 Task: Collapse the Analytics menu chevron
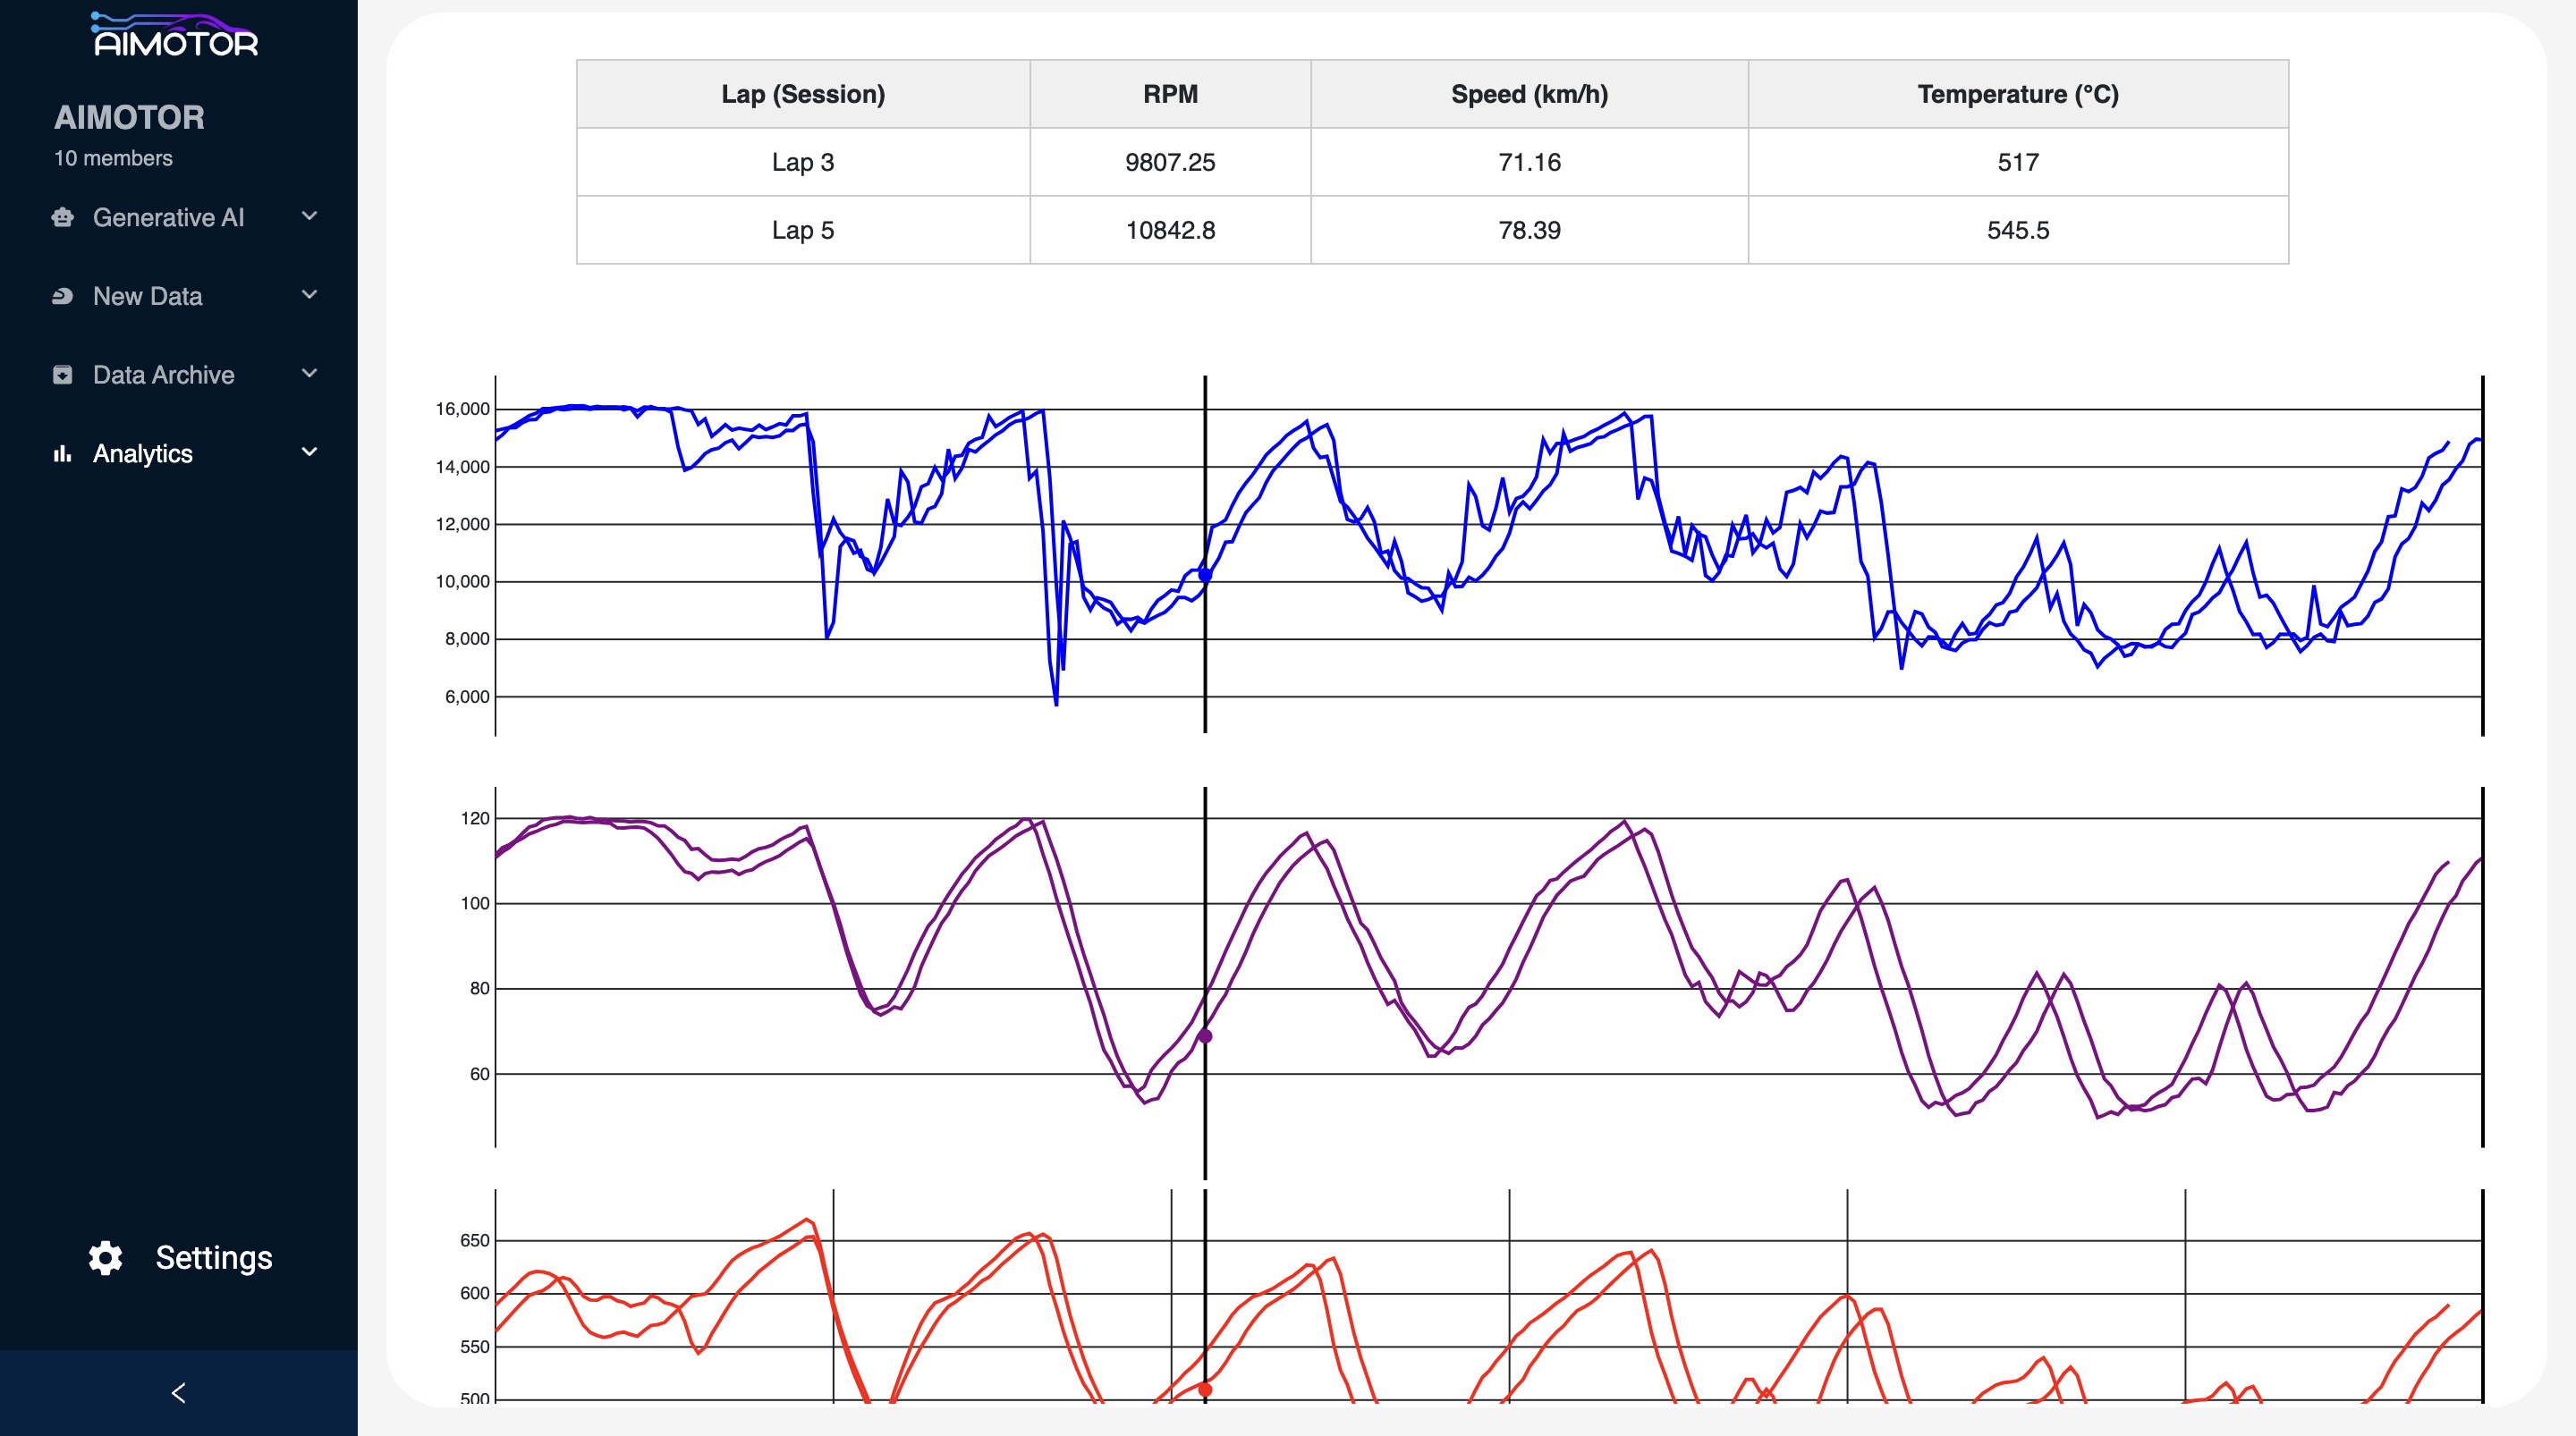pyautogui.click(x=309, y=452)
